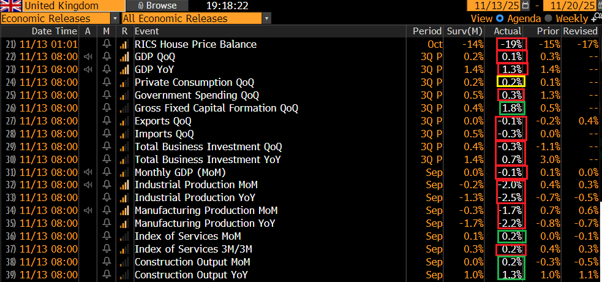The image size is (602, 282).
Task: Switch to the Weekly view radio button
Action: 549,18
